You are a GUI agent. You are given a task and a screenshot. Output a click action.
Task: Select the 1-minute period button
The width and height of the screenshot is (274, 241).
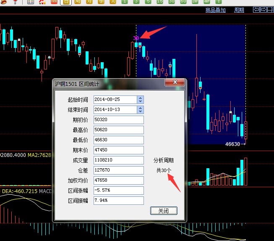point(125,2)
